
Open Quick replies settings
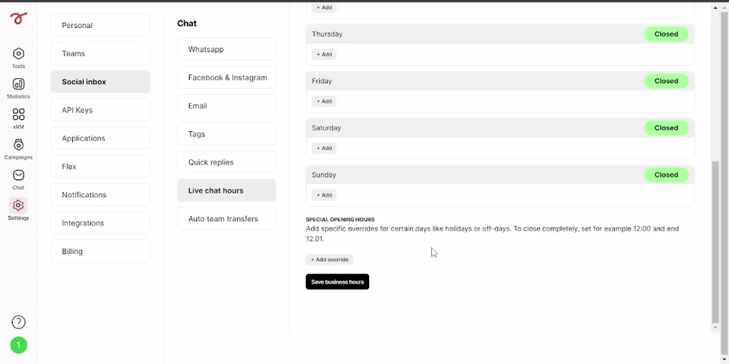[226, 162]
